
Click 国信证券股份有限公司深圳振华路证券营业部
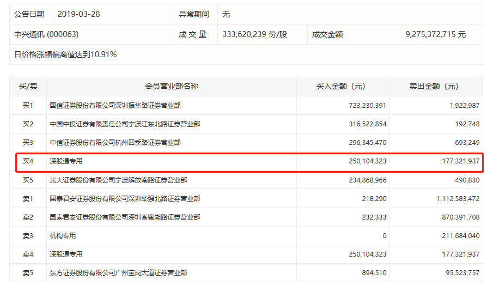pos(115,105)
